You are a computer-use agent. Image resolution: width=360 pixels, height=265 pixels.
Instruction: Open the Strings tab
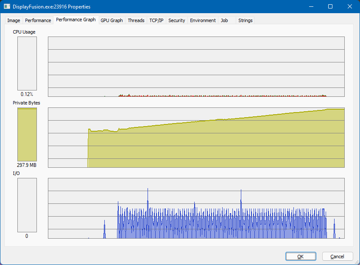coord(245,20)
